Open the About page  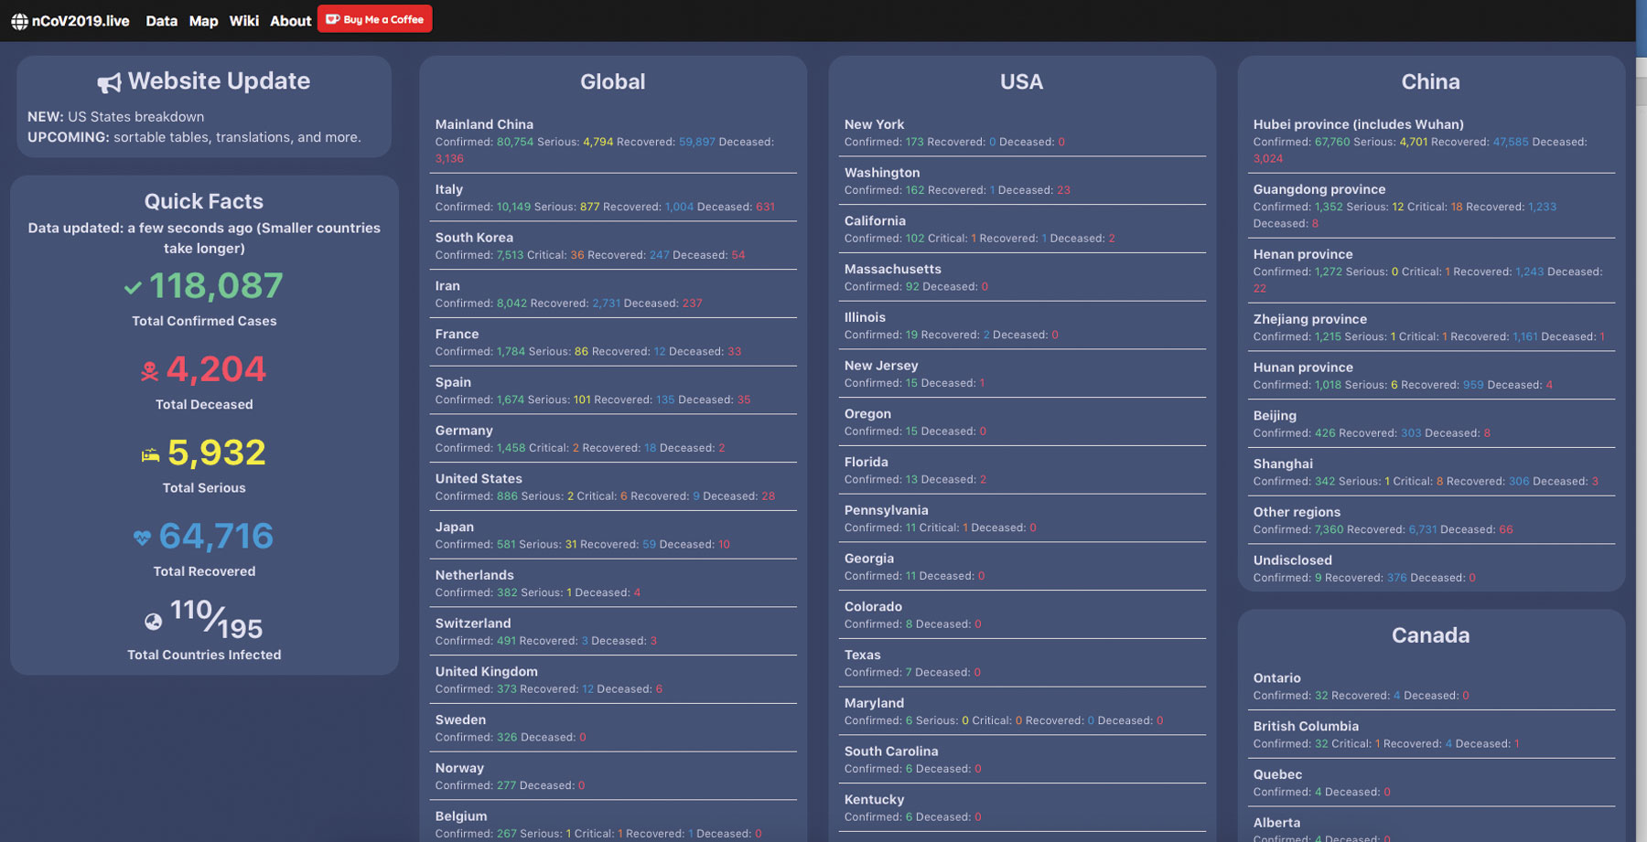point(290,21)
